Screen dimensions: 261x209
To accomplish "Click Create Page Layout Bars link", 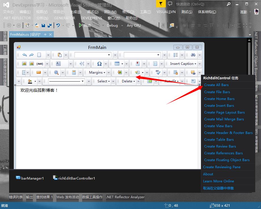I will pos(224,112).
